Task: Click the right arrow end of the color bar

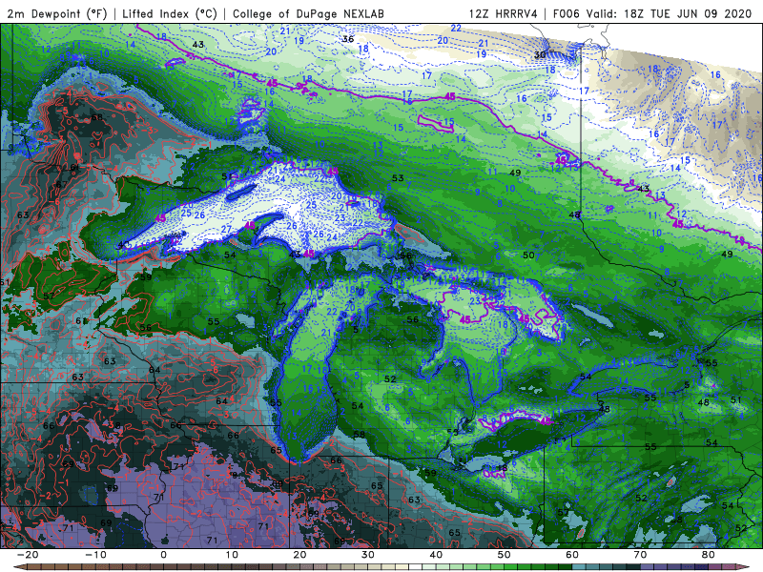Action: (x=745, y=567)
